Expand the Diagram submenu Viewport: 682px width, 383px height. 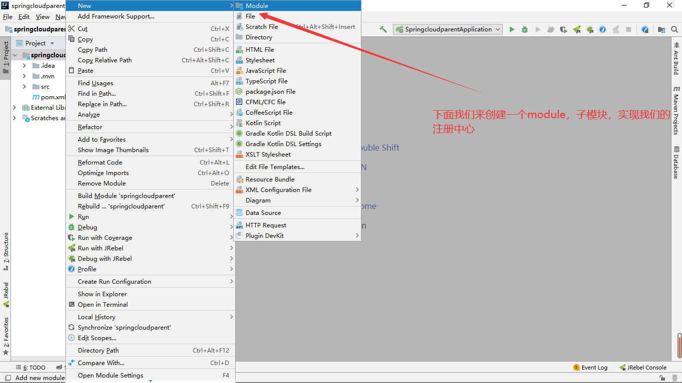pos(297,200)
